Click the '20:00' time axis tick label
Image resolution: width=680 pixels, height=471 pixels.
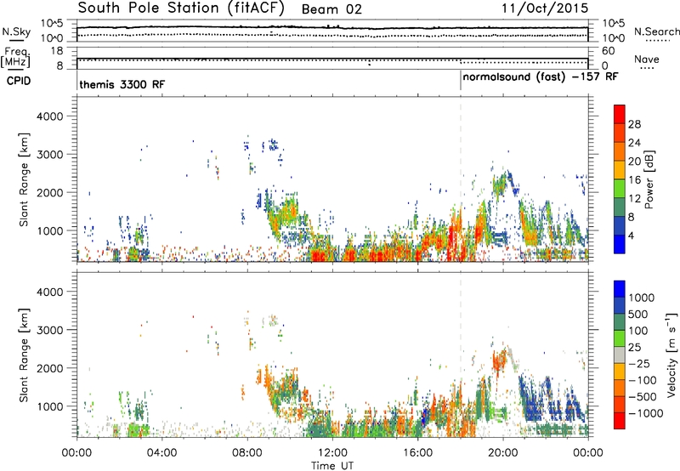[503, 453]
